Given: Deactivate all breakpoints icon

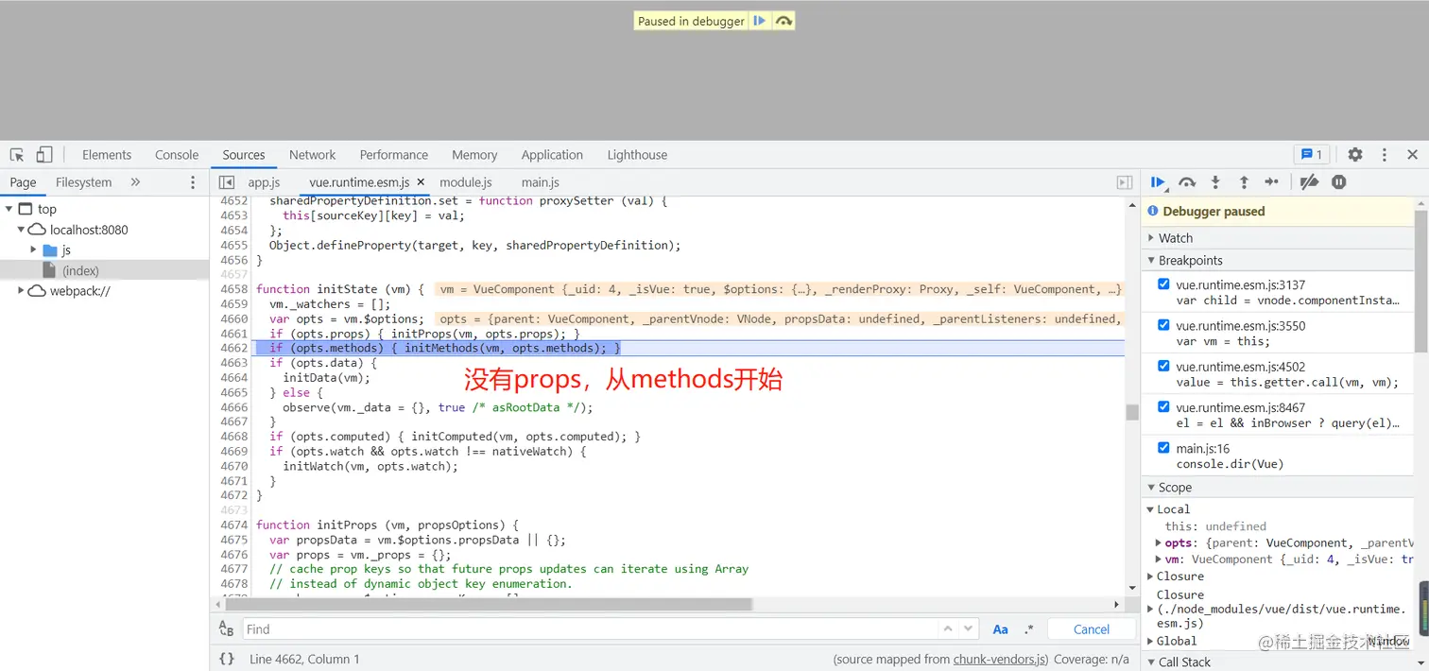Looking at the screenshot, I should pos(1309,182).
